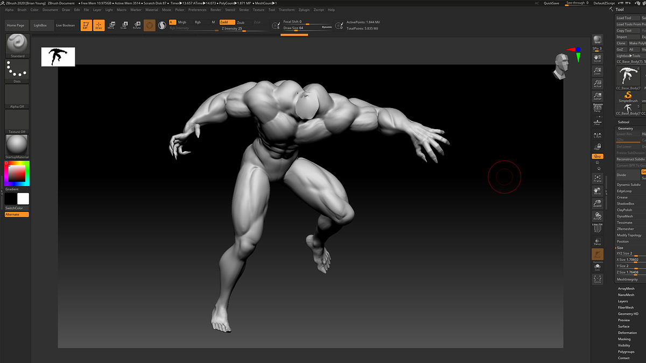
Task: Toggle Transp transparency mode
Action: click(598, 241)
